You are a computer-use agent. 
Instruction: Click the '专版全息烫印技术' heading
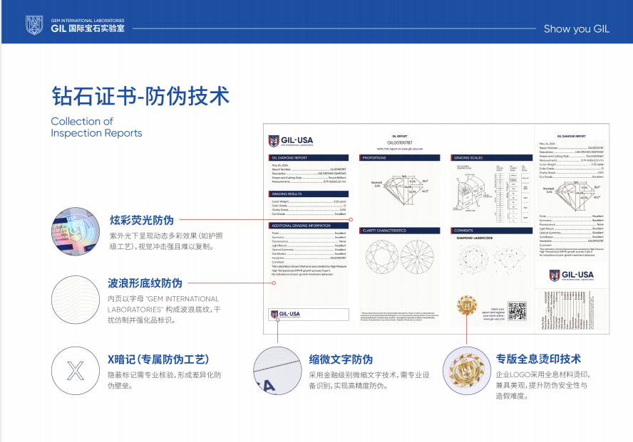(x=538, y=359)
